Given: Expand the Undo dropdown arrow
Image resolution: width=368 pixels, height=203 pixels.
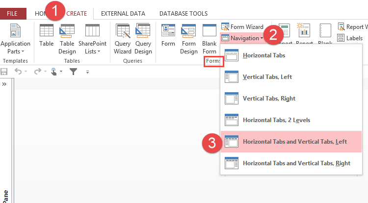Looking at the screenshot, I should [x=26, y=72].
